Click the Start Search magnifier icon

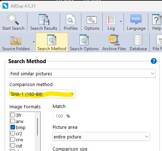pos(13,20)
